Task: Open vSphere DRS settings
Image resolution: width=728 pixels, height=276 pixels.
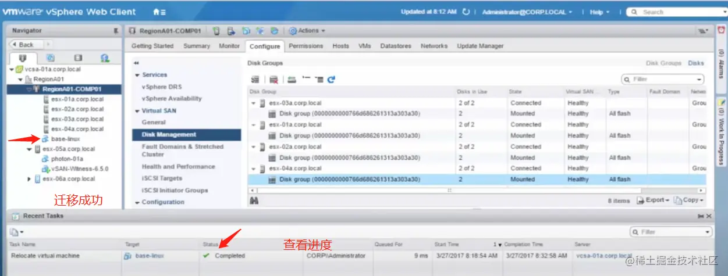Action: pos(162,87)
